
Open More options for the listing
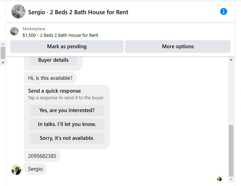(178, 46)
